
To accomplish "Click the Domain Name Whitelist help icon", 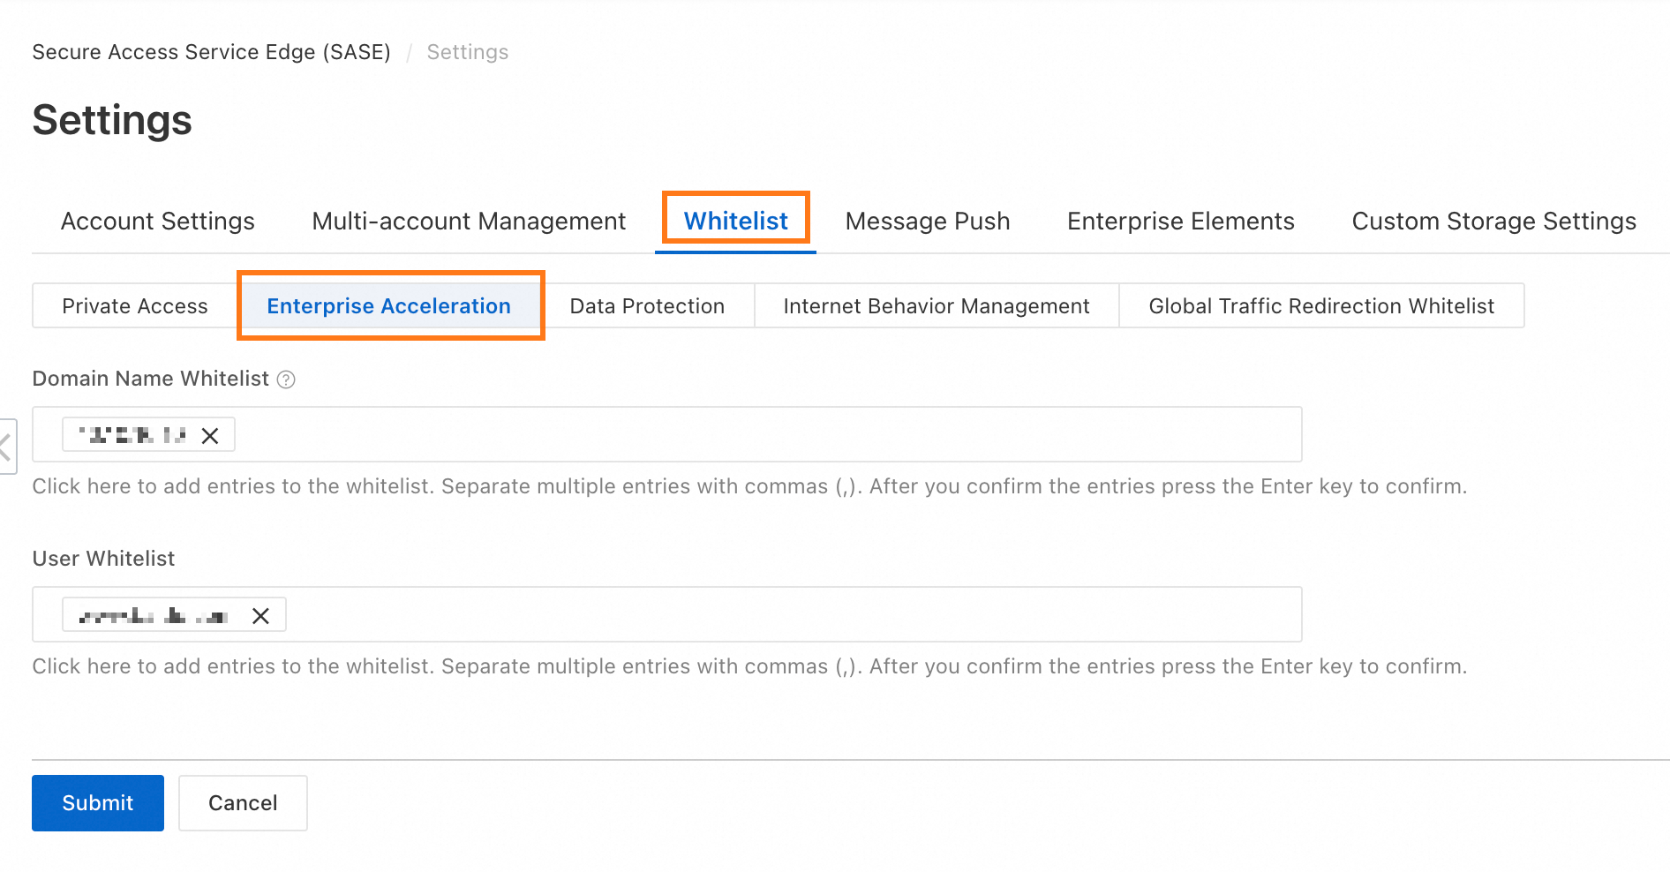I will point(286,380).
